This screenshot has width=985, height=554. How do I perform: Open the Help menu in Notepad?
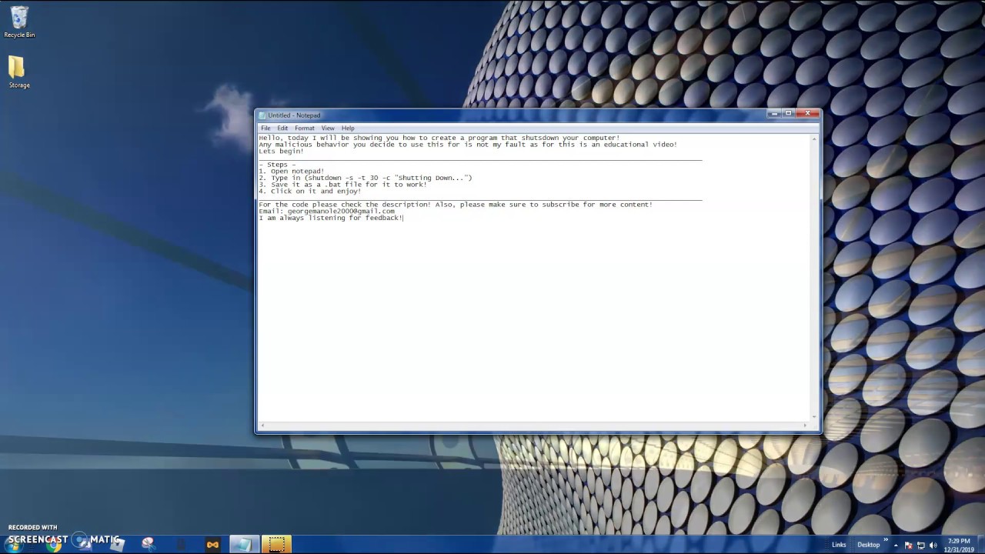coord(348,128)
